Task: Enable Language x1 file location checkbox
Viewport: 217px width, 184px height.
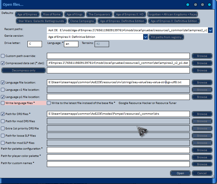Action: tap(3, 90)
